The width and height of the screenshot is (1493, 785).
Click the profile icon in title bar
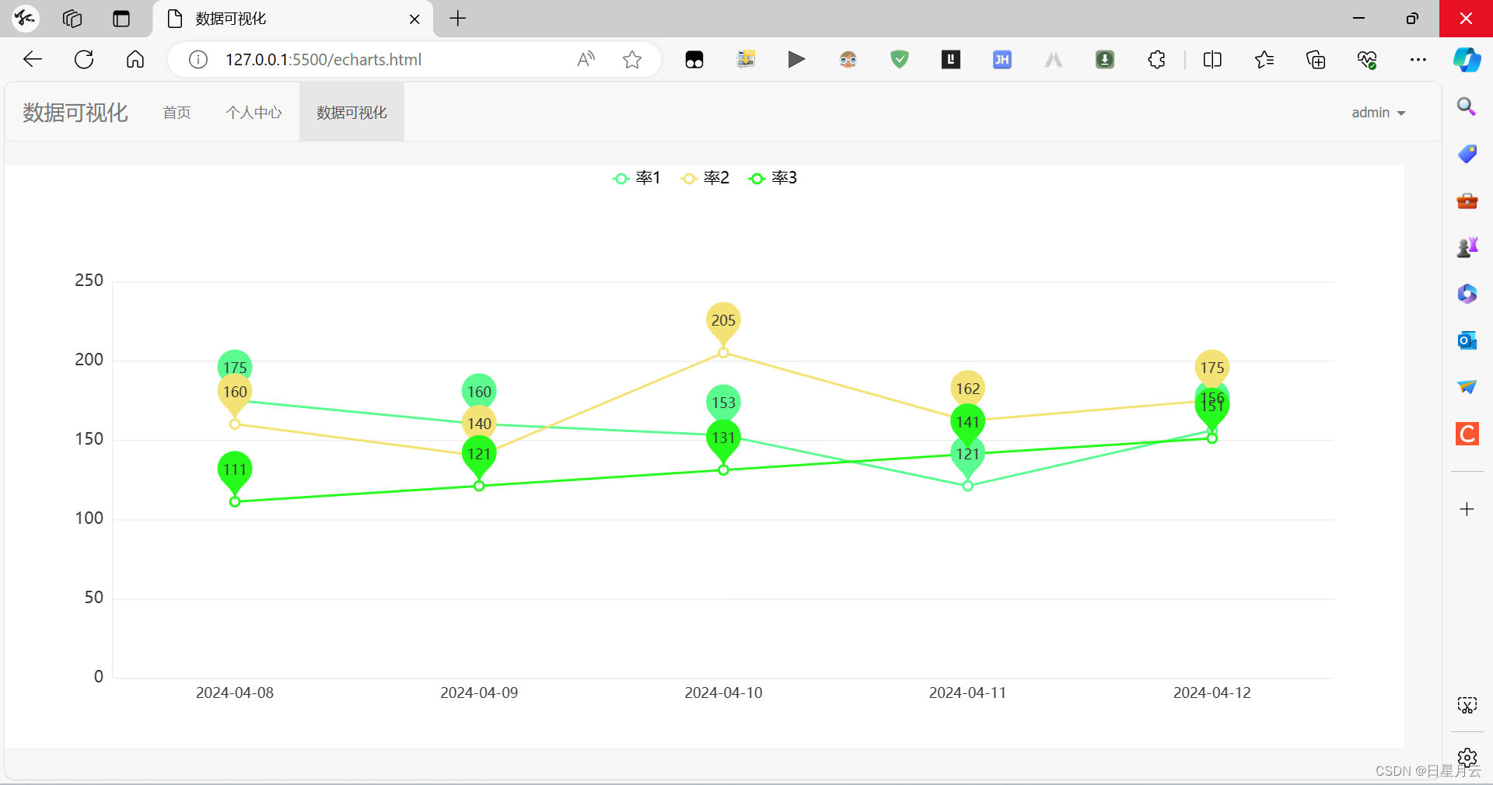(x=25, y=19)
